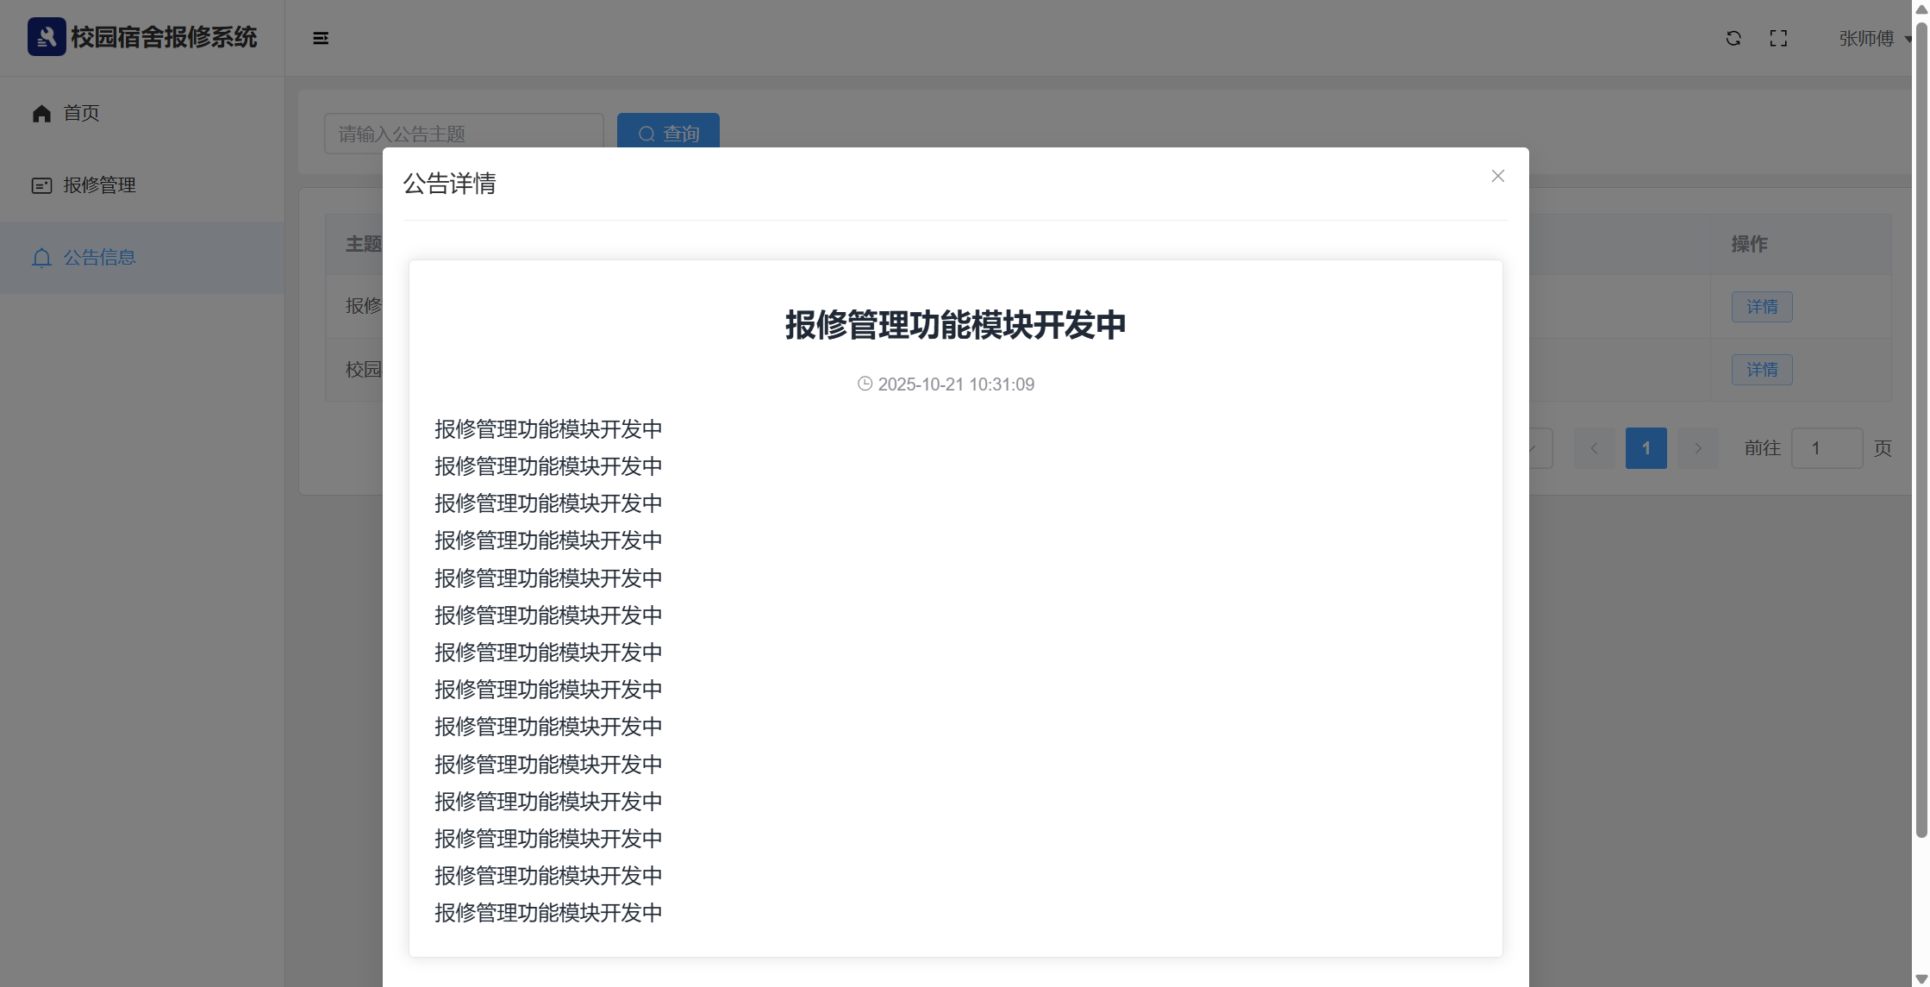
Task: Click 详情 button in first row
Action: [1761, 307]
